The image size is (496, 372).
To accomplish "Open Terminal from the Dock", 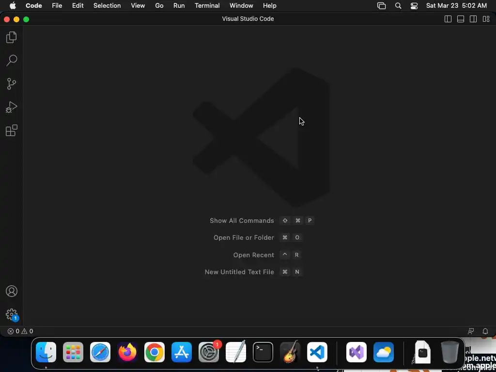I will point(263,352).
